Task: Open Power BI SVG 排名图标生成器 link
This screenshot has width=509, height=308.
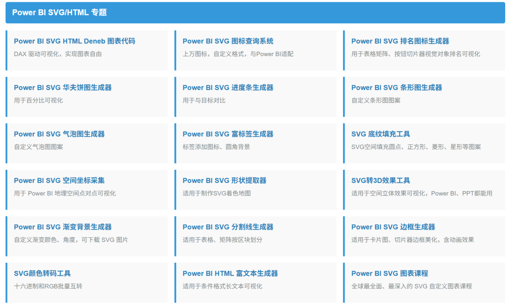Action: 400,41
